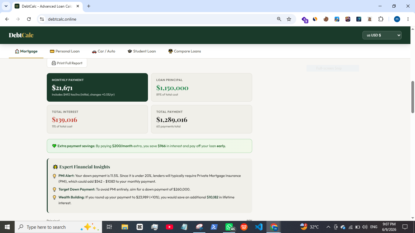Click the browser Back arrow
415x233 pixels.
(x=7, y=19)
